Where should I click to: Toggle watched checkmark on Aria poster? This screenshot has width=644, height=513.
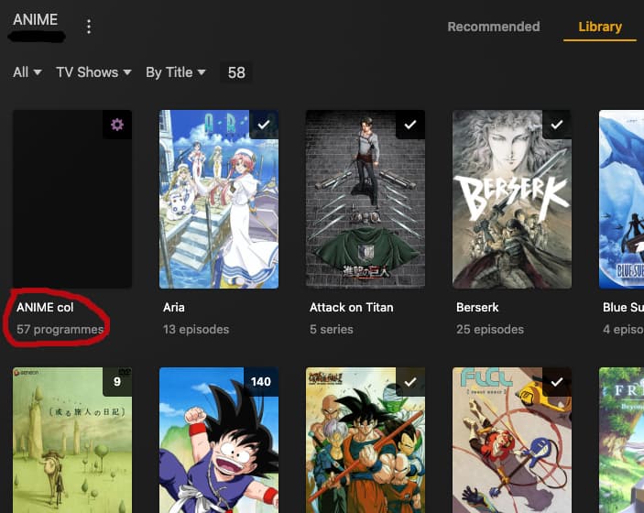[264, 125]
